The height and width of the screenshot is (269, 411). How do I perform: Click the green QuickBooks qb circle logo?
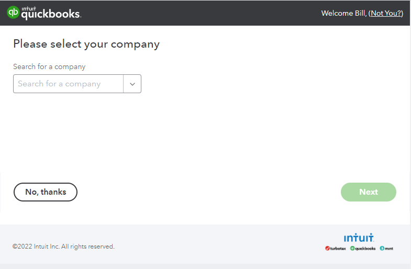tap(13, 13)
